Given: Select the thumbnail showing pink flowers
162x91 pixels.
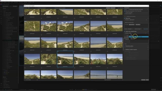Looking at the screenshot, I should [x=98, y=59].
